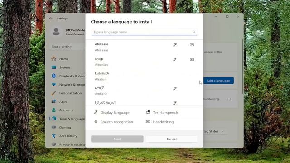The height and width of the screenshot is (163, 290).
Task: Select Elsässisch Alsatian language entry
Action: coord(144,76)
